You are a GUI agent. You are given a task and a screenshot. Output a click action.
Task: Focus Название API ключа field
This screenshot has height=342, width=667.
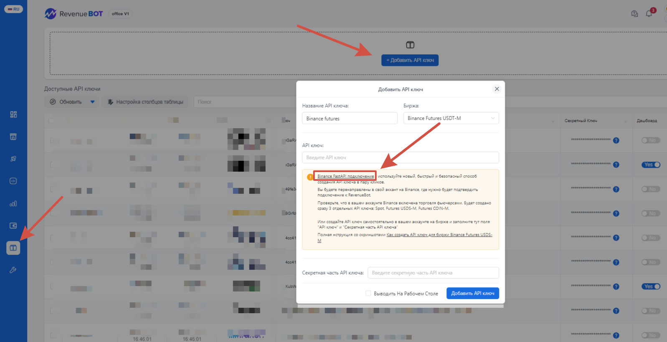point(350,118)
